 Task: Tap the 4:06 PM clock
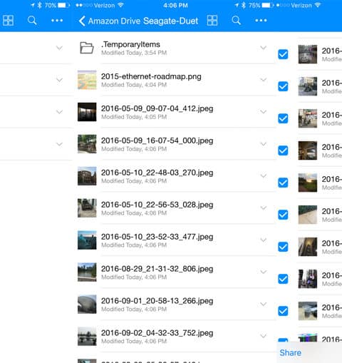(x=175, y=5)
